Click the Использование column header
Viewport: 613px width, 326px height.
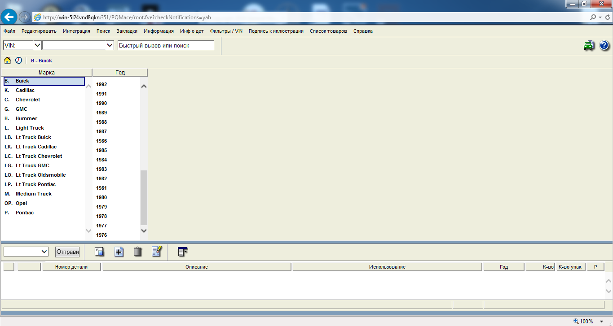(x=387, y=267)
